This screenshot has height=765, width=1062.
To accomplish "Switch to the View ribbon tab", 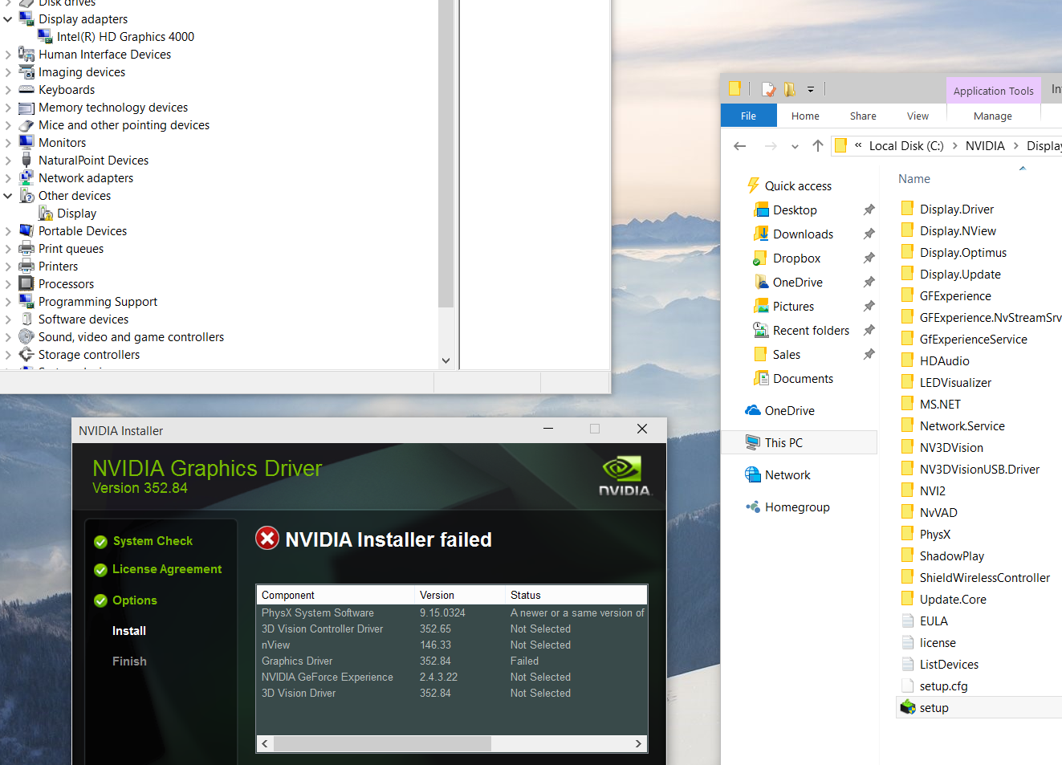I will pos(918,116).
